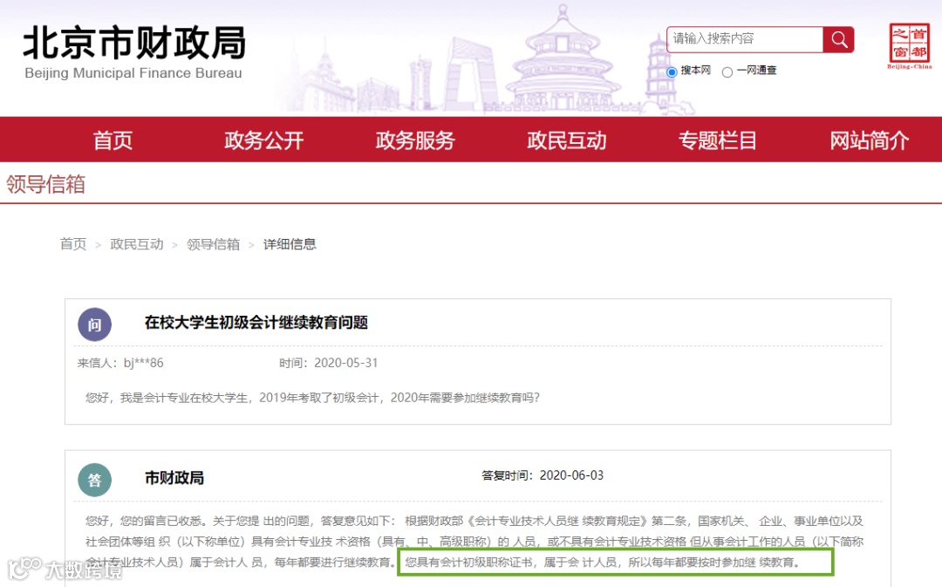Open the 网站简介 navigation item
Viewport: 942px width, 587px height.
tap(870, 140)
